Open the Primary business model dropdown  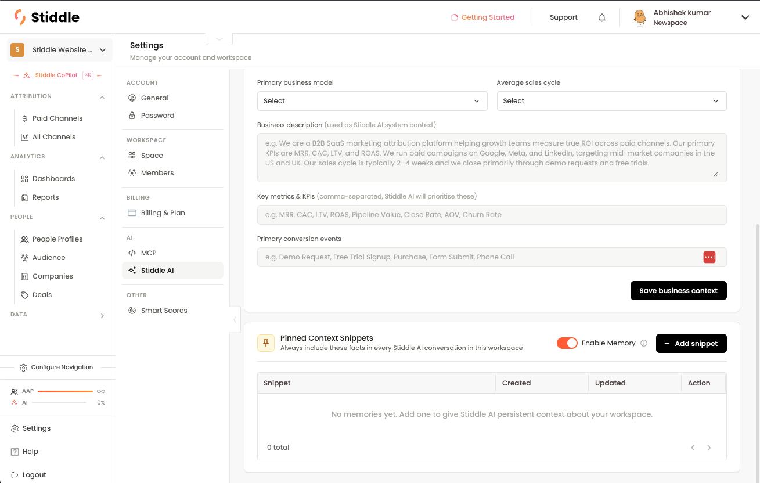[372, 101]
